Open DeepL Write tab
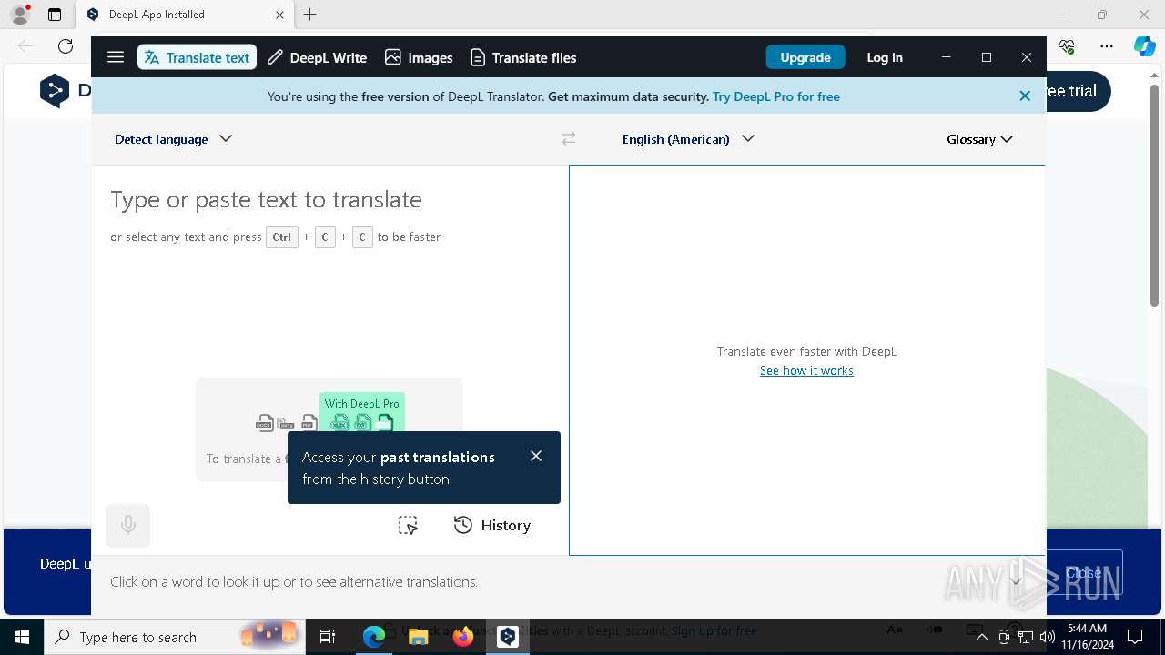This screenshot has height=655, width=1165. (318, 57)
